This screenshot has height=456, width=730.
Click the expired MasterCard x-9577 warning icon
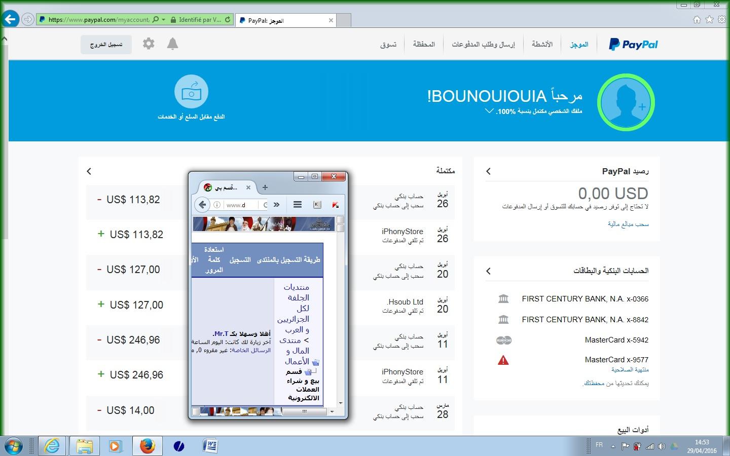pyautogui.click(x=503, y=360)
